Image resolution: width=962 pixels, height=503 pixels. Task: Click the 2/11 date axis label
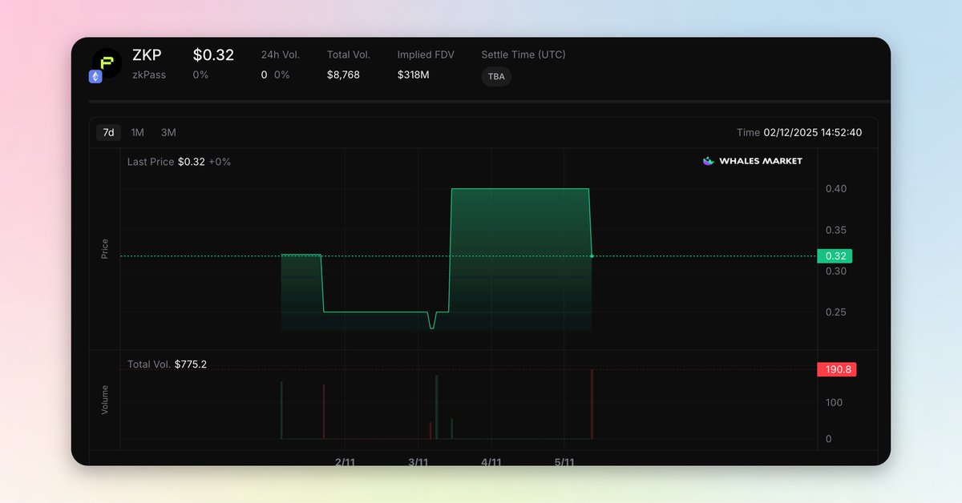point(345,462)
